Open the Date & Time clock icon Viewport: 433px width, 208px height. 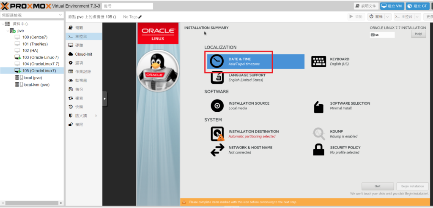[217, 62]
